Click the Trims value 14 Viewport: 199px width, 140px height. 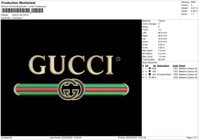click(160, 30)
